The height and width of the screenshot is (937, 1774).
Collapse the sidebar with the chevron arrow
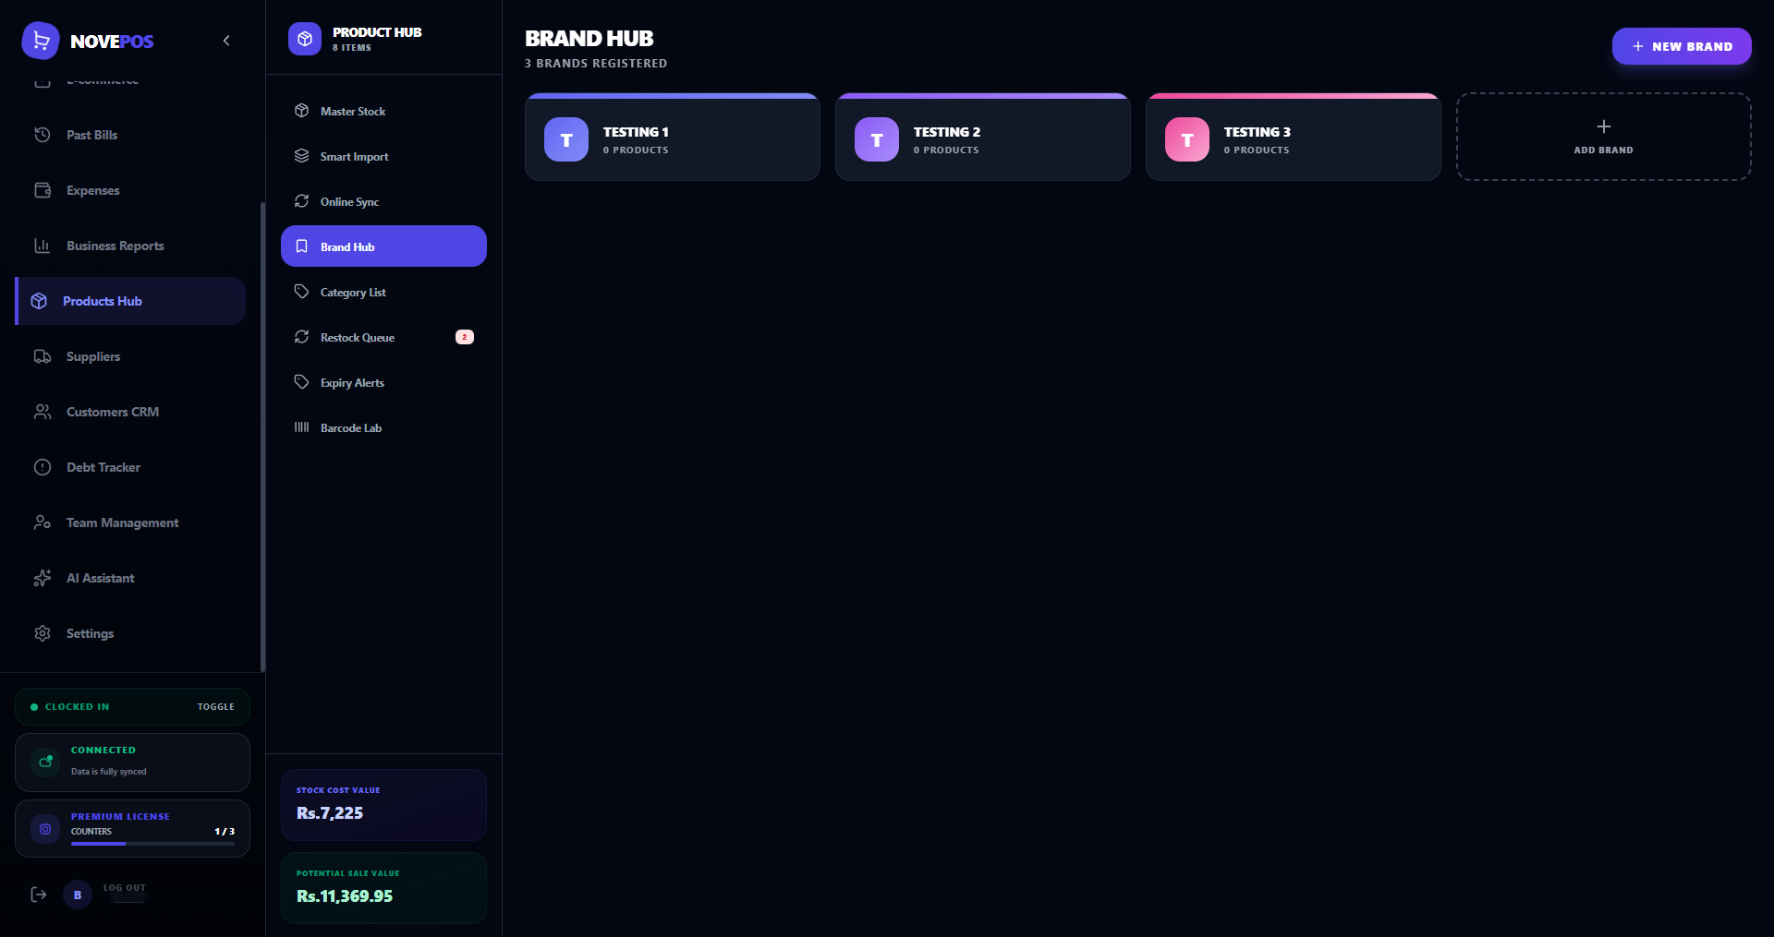226,41
